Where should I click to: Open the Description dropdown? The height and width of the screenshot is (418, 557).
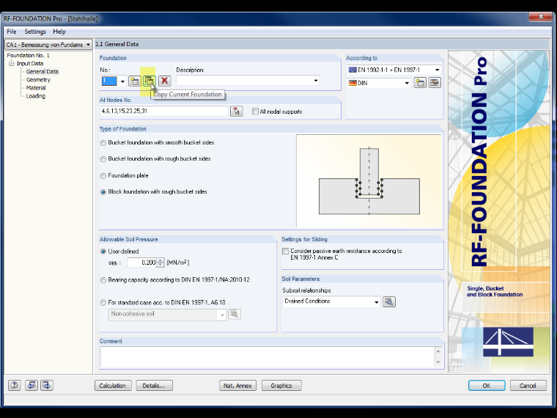pyautogui.click(x=315, y=81)
